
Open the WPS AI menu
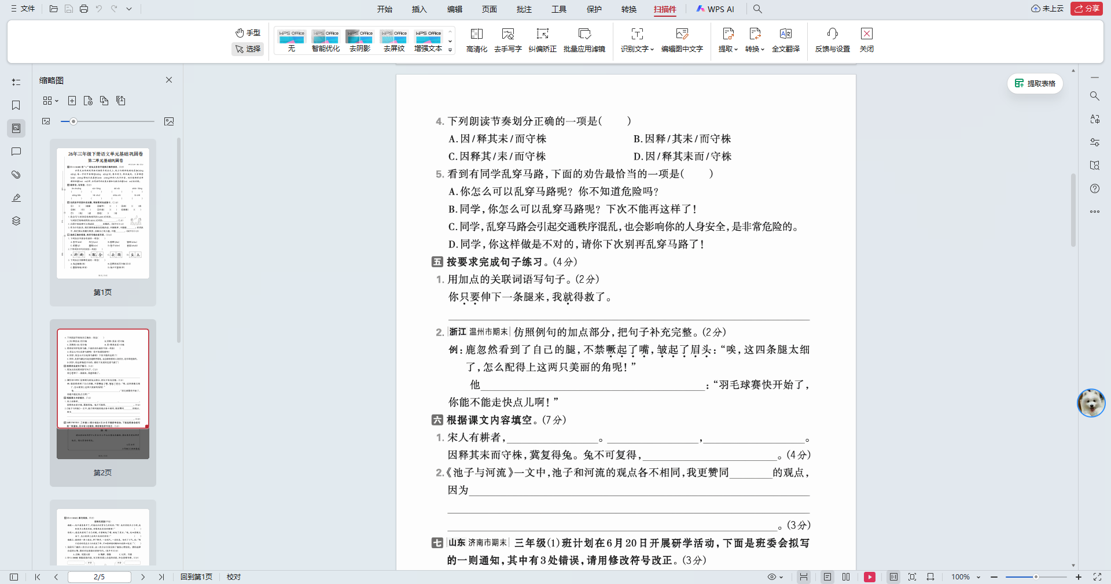point(716,9)
